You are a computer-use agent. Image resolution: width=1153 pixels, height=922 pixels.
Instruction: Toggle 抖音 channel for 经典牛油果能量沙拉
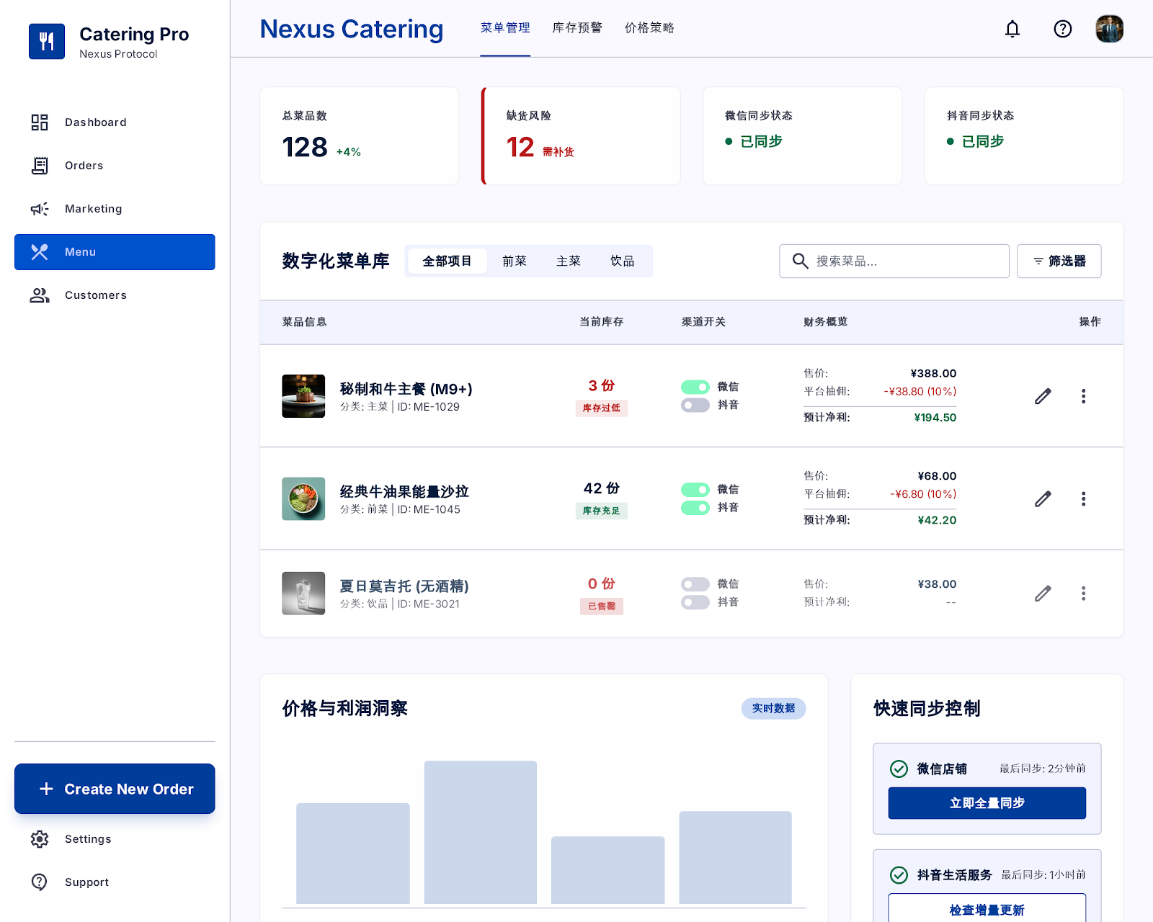pos(695,508)
